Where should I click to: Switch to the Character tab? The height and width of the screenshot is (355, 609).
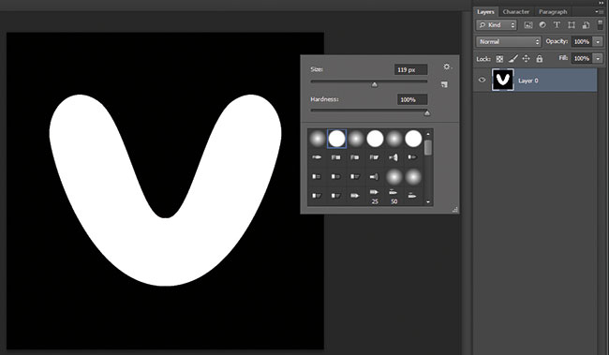point(516,12)
